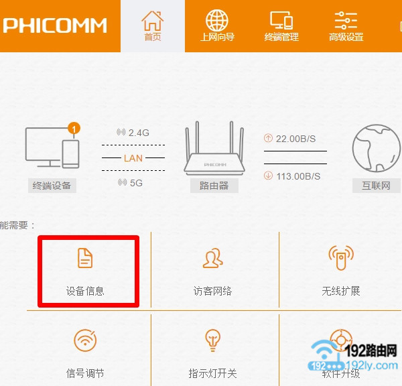Open the 首页 home tab
This screenshot has width=402, height=386.
pyautogui.click(x=153, y=26)
